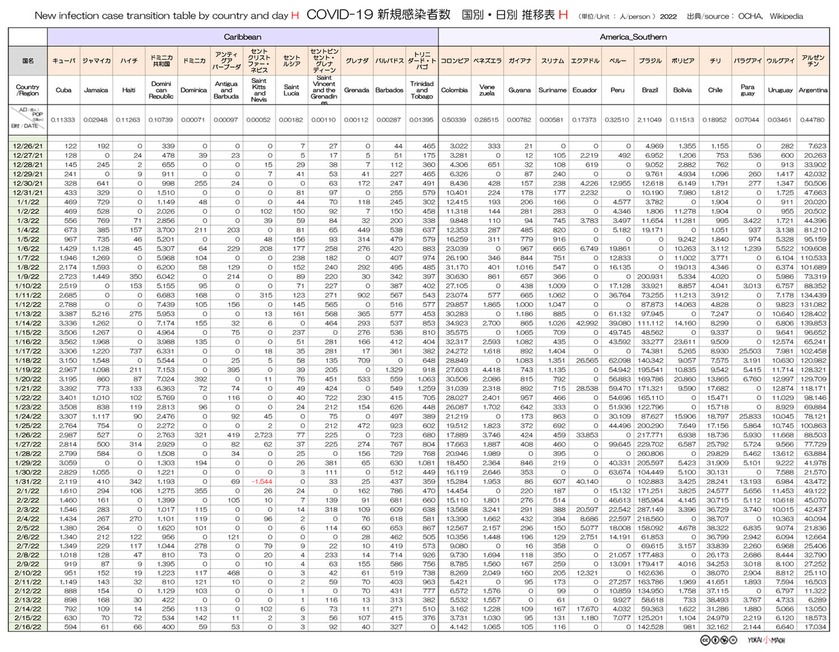Click Argentina population value 0.44780
839x652 pixels.
[812, 120]
